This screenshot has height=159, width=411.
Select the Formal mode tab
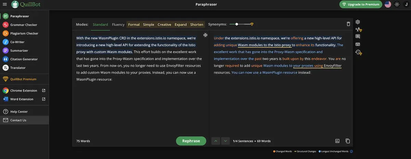tap(134, 25)
